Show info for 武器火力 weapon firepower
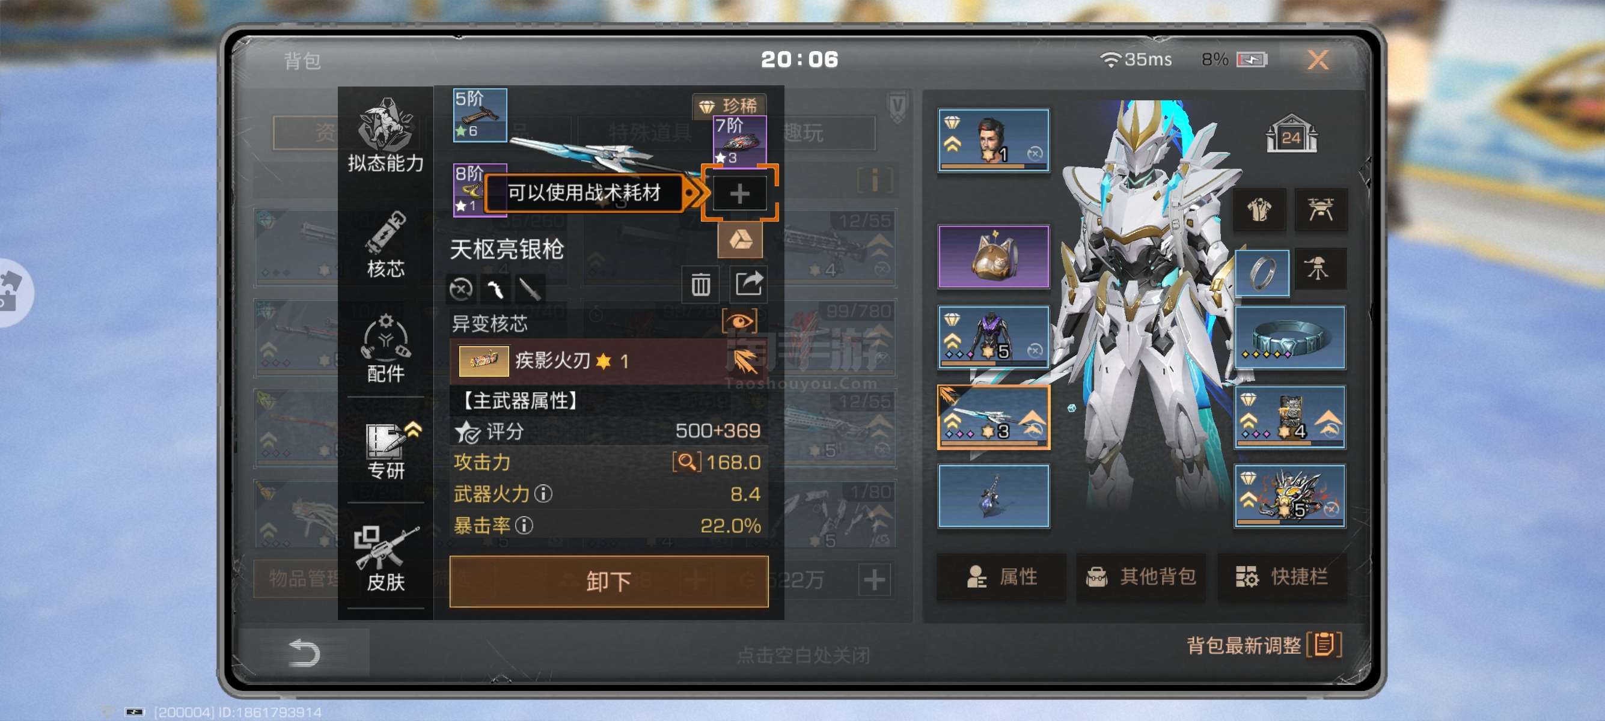This screenshot has height=721, width=1605. 543,494
